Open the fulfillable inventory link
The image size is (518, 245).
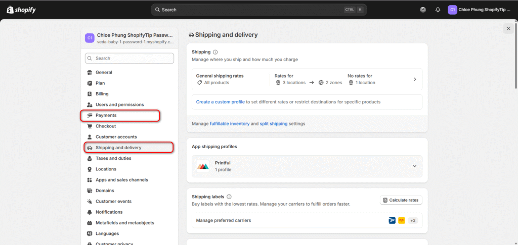coord(230,124)
